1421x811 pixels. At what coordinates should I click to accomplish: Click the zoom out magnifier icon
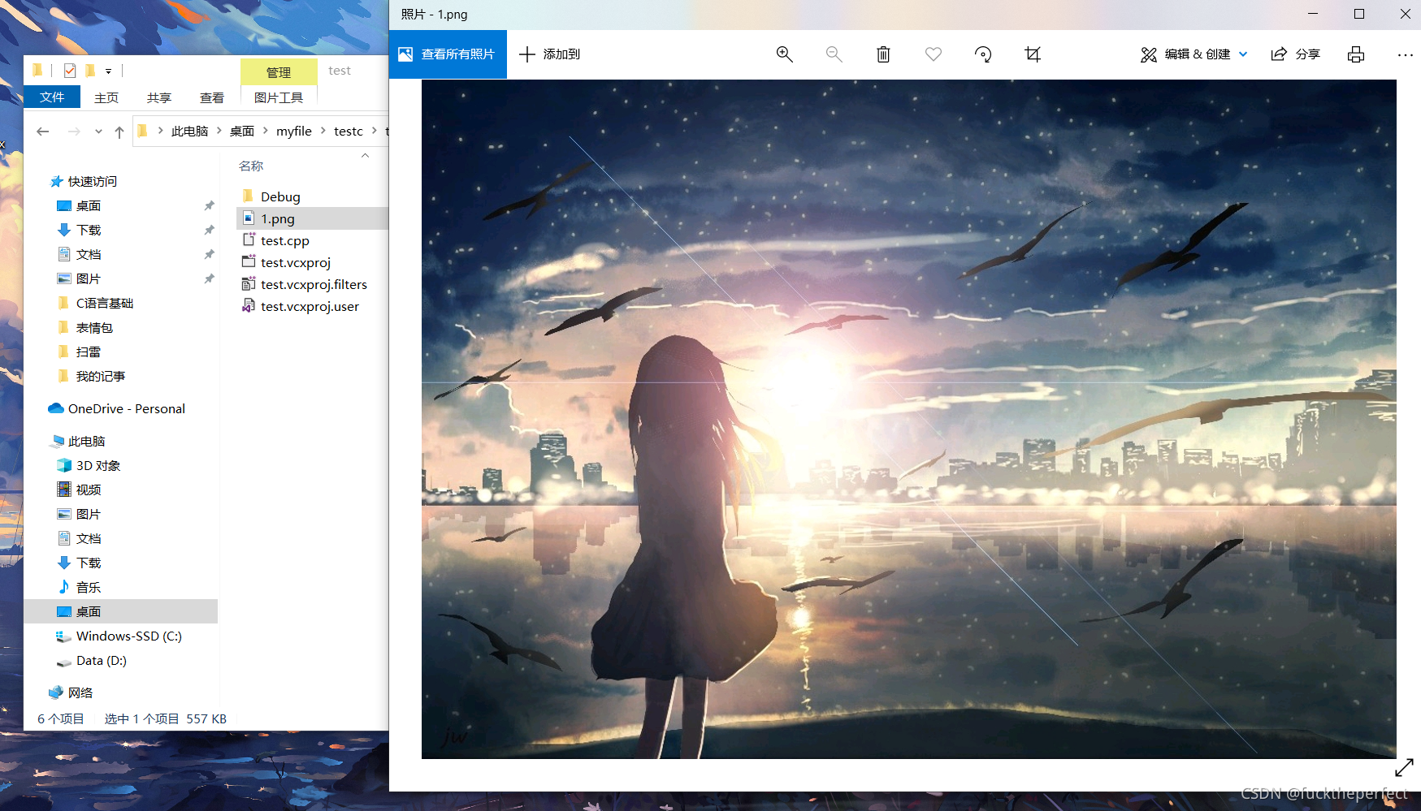[834, 54]
